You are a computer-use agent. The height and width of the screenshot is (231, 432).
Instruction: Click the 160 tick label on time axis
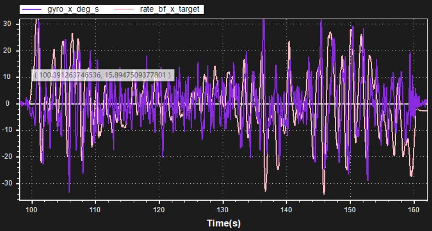point(414,210)
